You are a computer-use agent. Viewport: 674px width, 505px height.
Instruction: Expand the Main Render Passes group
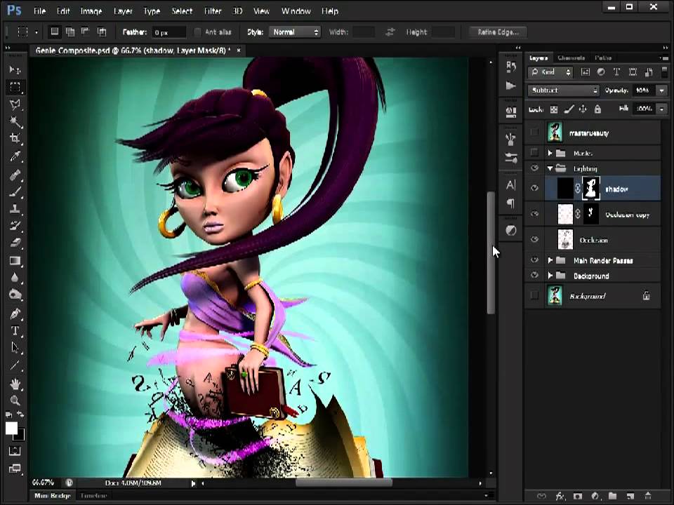tap(550, 260)
